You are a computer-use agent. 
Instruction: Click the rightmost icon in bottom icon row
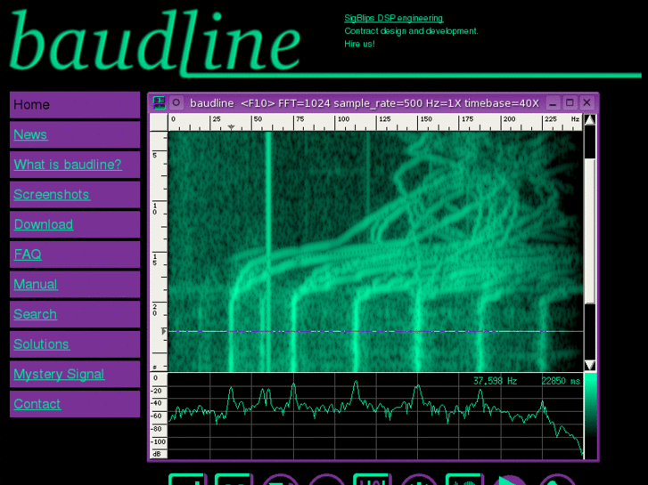click(557, 480)
